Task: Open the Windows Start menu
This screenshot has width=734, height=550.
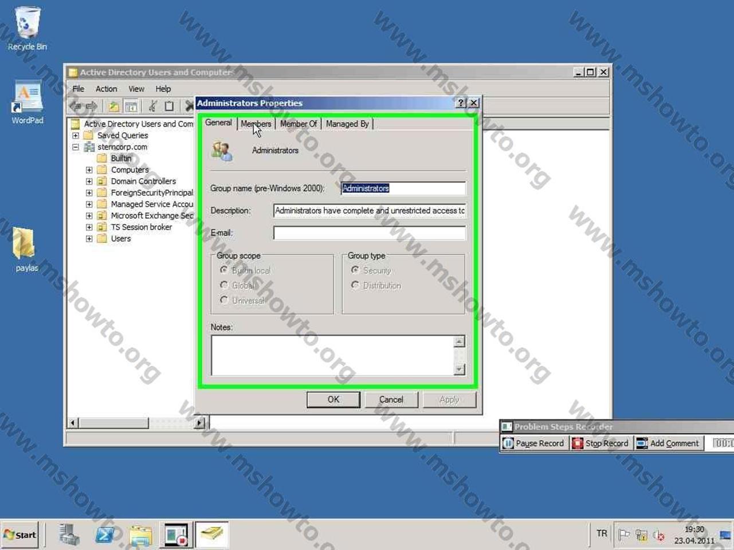Action: (20, 535)
